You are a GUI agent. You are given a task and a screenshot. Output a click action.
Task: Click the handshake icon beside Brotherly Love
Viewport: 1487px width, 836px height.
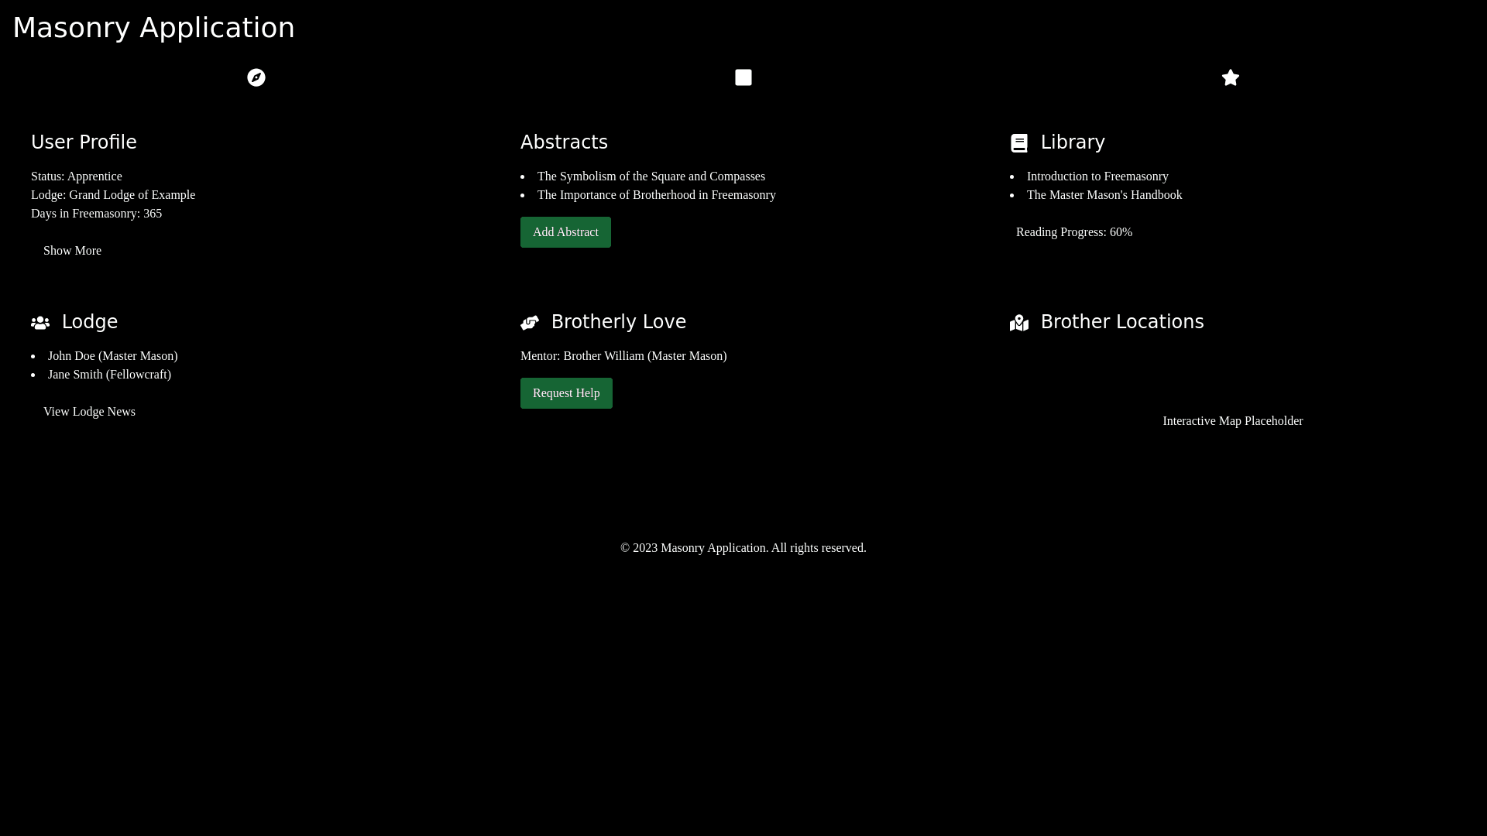[x=530, y=323]
